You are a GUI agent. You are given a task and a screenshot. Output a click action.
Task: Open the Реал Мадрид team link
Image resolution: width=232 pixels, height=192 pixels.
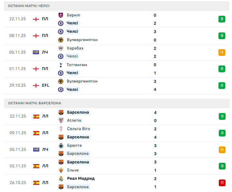click(x=81, y=179)
